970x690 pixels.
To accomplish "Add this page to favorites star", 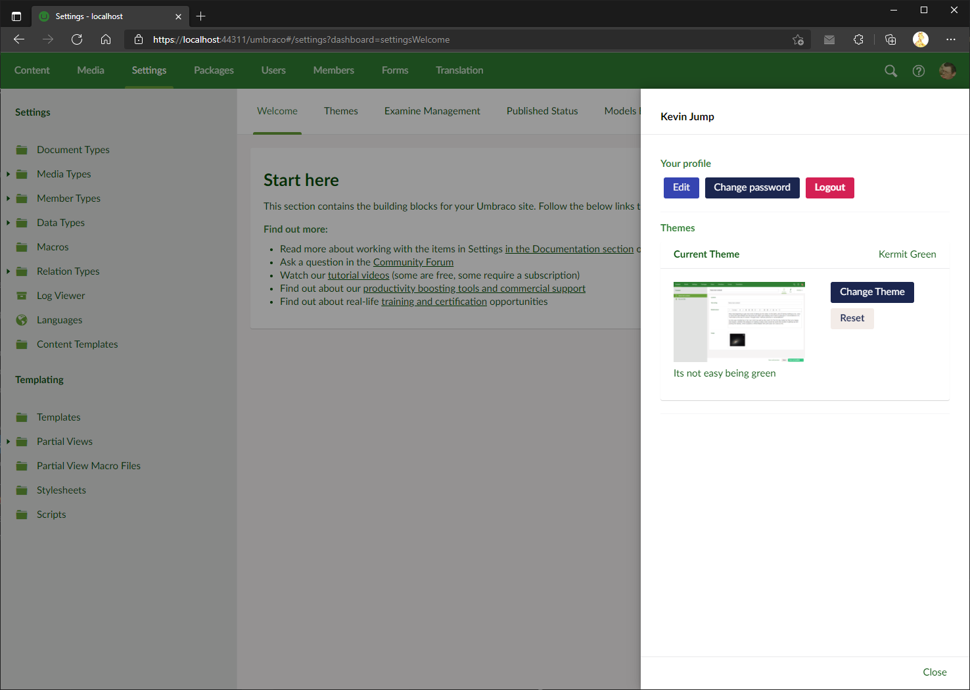I will [x=798, y=39].
